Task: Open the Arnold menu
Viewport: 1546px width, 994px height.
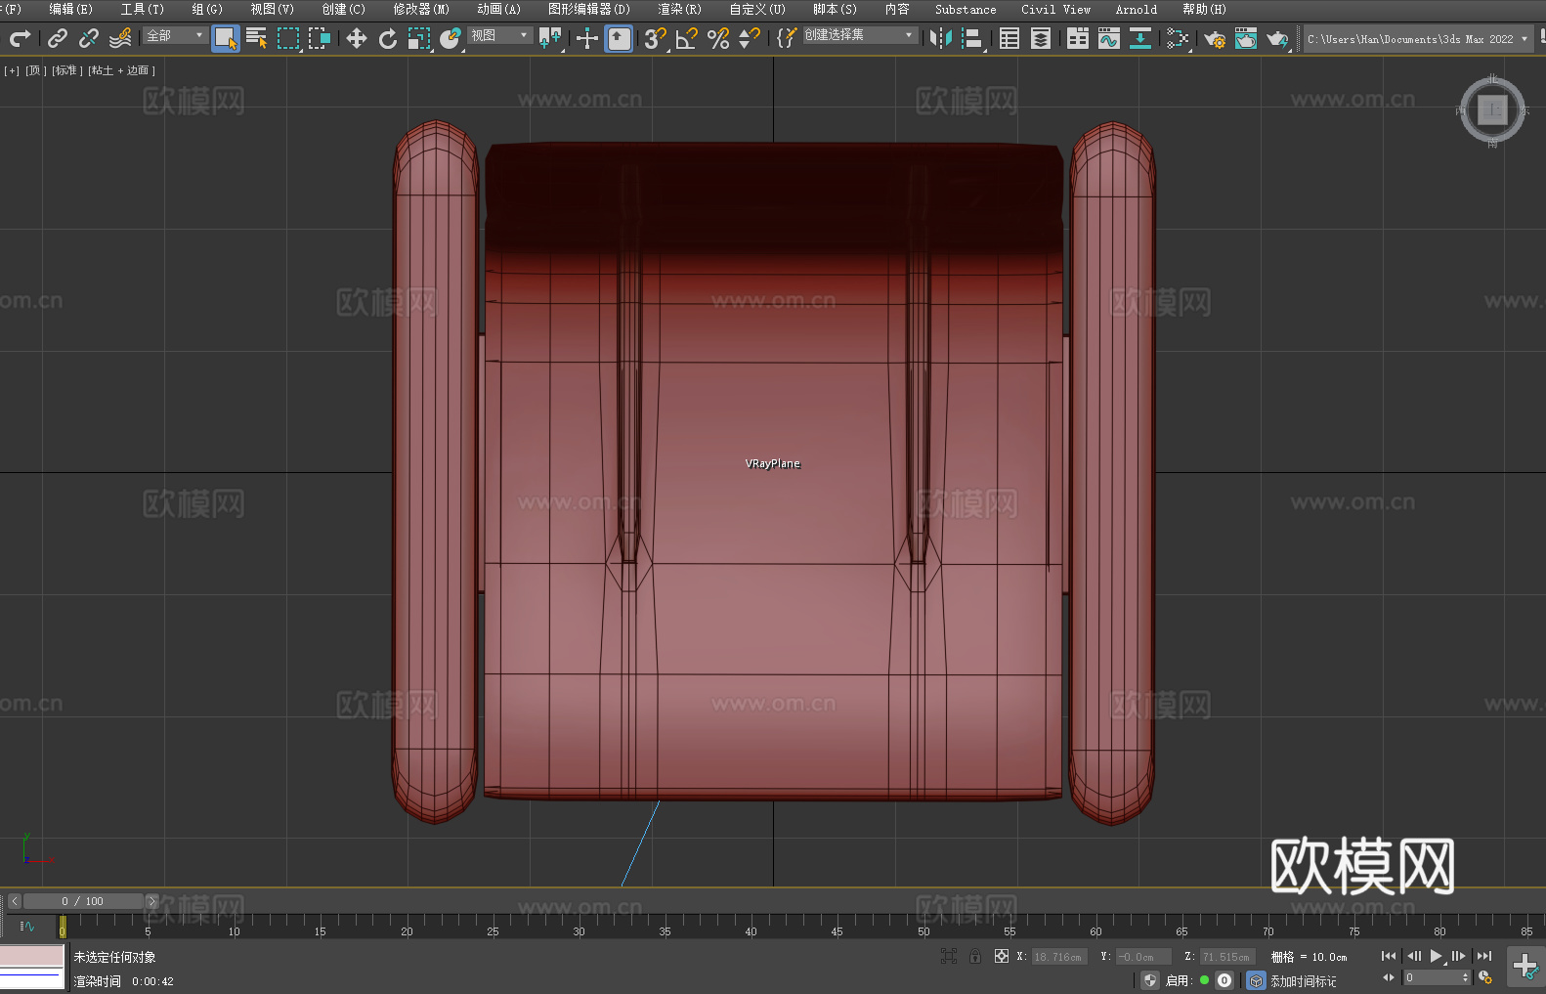Action: [x=1136, y=9]
